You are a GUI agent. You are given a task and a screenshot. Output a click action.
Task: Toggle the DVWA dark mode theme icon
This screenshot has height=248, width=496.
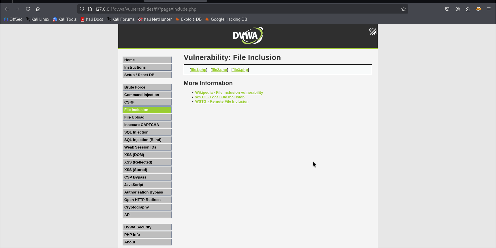click(x=373, y=31)
